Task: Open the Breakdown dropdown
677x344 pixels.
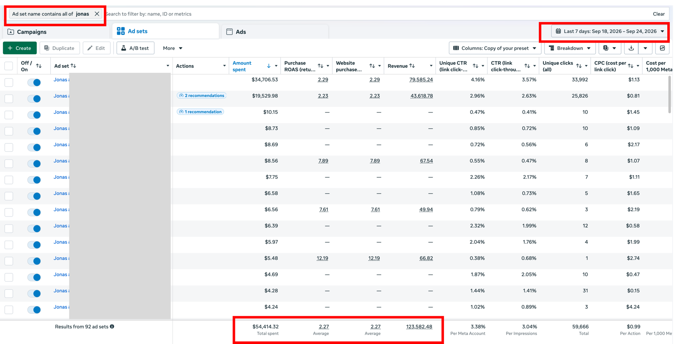Action: coord(569,48)
